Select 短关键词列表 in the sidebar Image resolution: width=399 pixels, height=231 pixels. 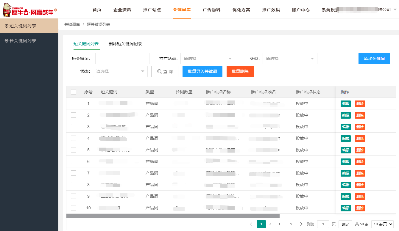[29, 26]
